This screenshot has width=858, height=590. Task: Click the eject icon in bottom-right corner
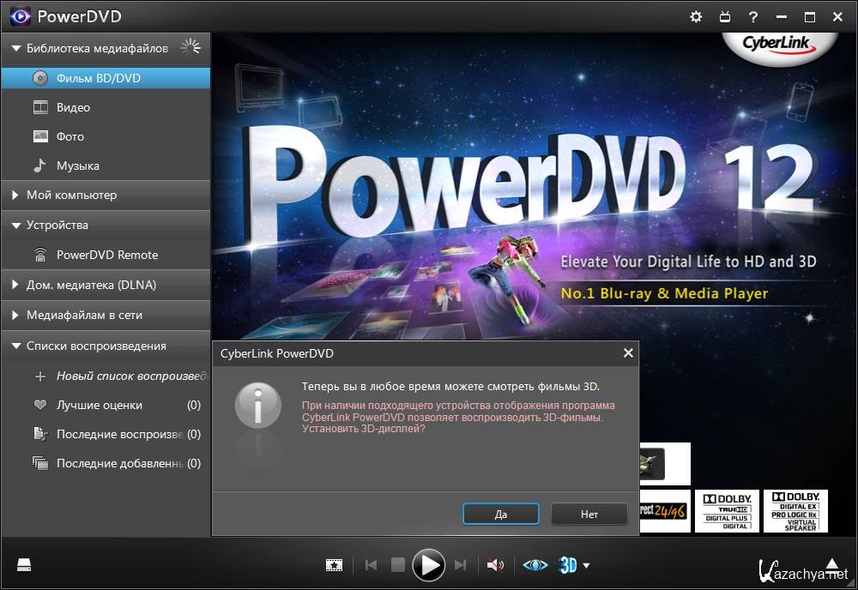(832, 565)
